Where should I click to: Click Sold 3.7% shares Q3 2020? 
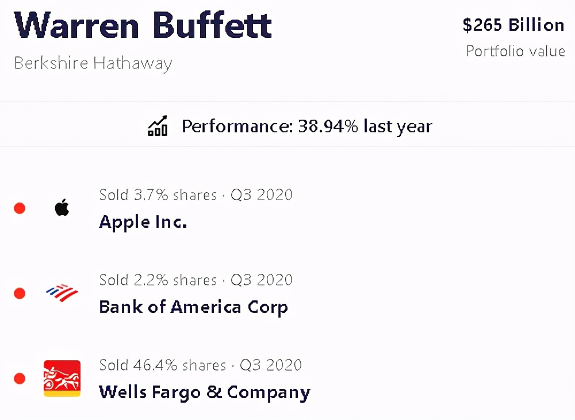pyautogui.click(x=195, y=194)
